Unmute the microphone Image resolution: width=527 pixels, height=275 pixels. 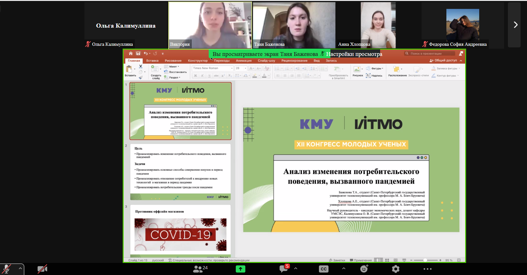coord(6,269)
